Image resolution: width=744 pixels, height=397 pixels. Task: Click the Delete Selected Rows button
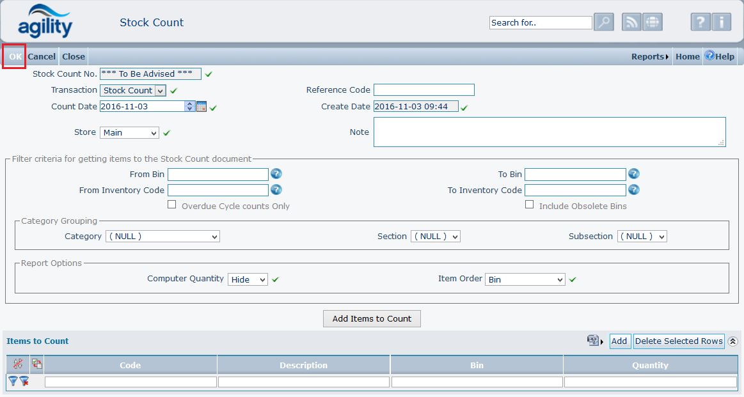(679, 341)
